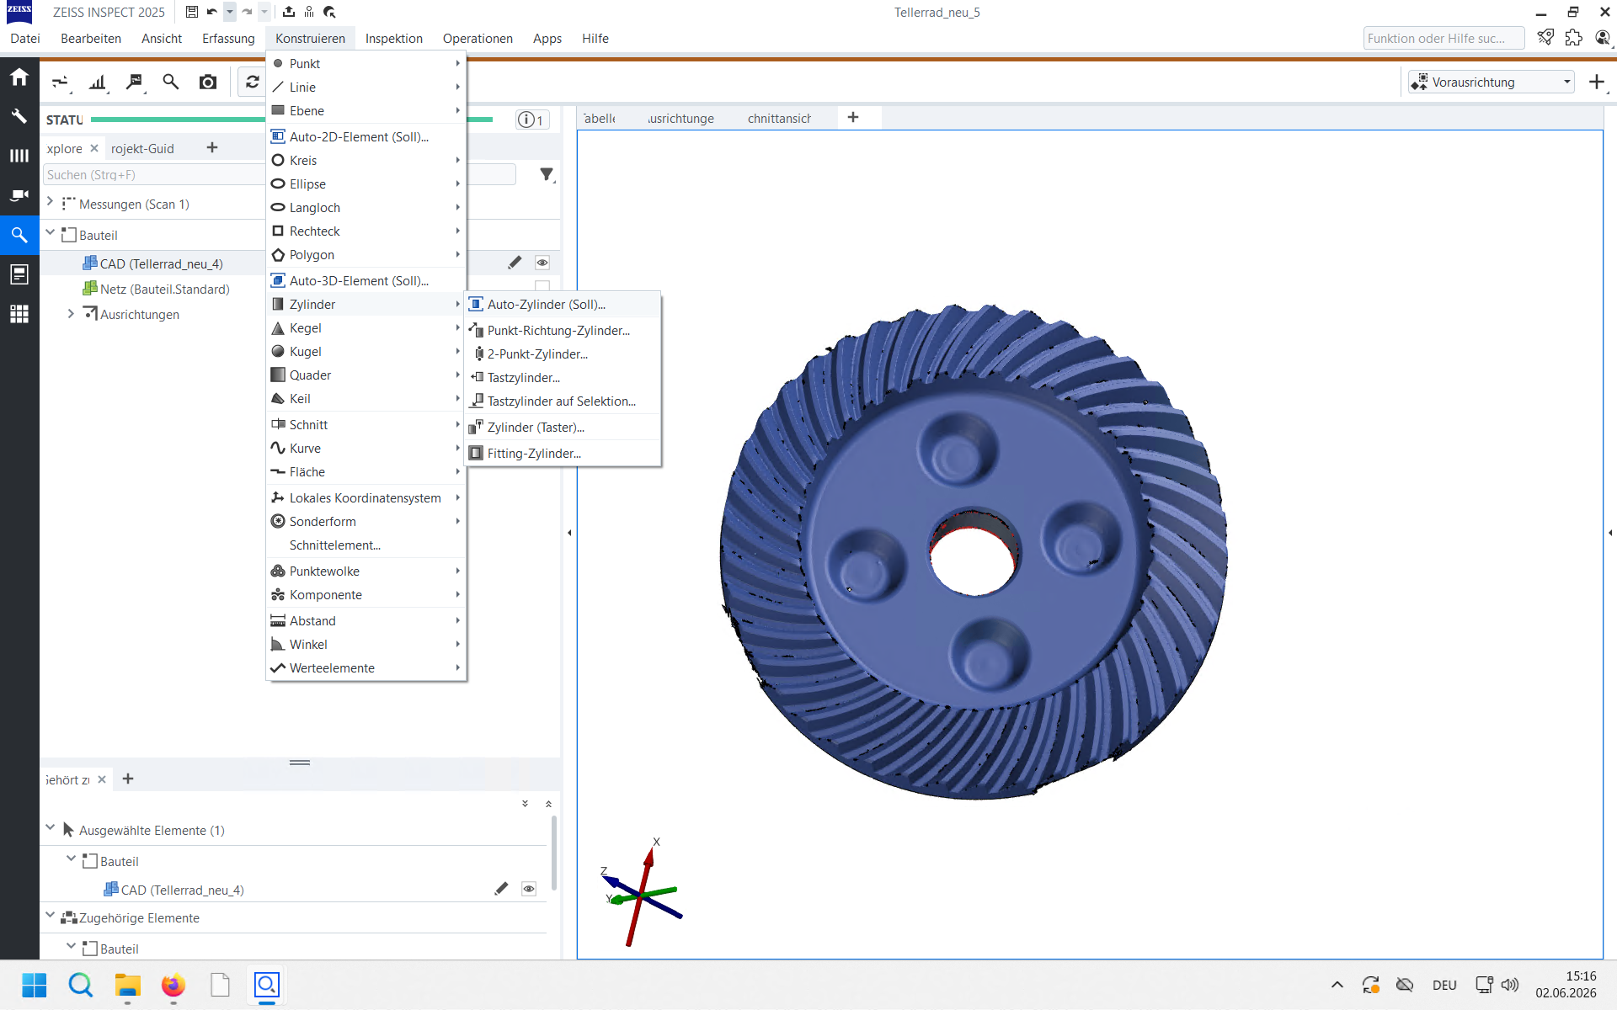Choose Fitting-Zylinder... menu entry
The image size is (1617, 1010).
(x=563, y=454)
